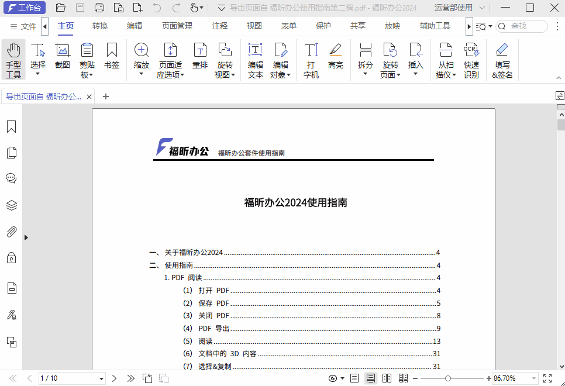Select the Hand tool (手型工具)
Screen dimensions: 565x386
tap(13, 58)
